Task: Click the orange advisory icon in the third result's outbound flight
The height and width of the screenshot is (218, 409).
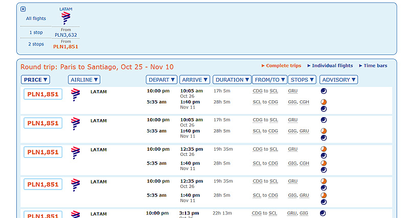Action: tap(324, 149)
